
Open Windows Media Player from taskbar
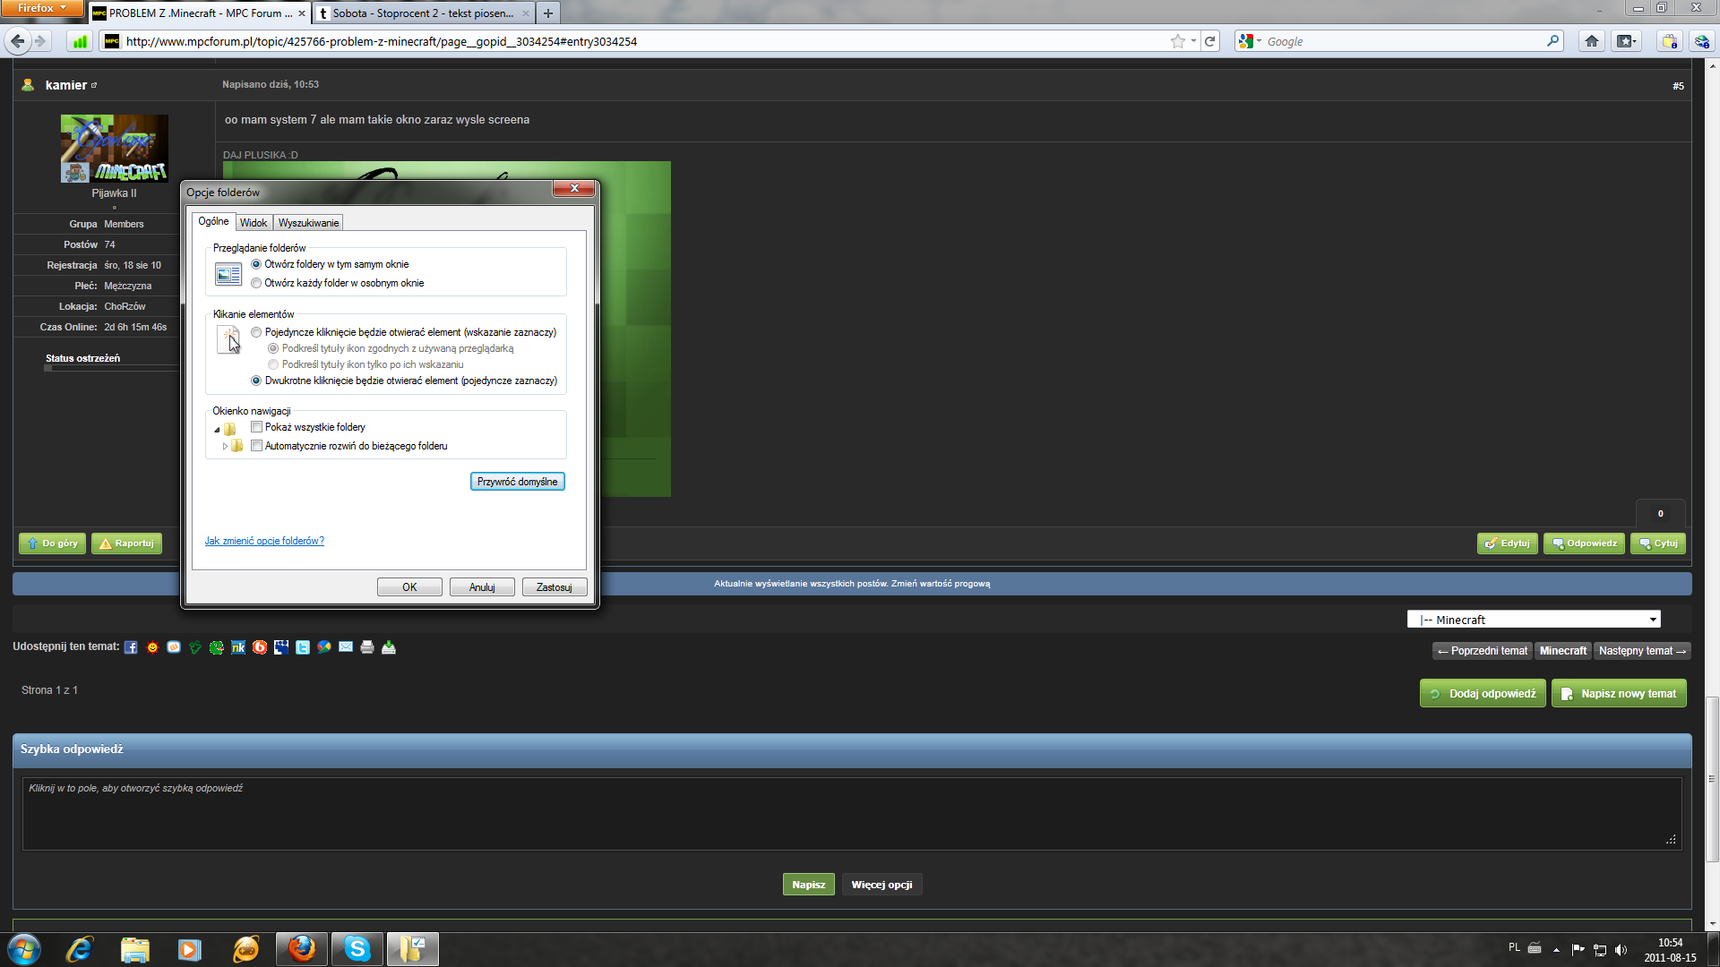pyautogui.click(x=190, y=949)
